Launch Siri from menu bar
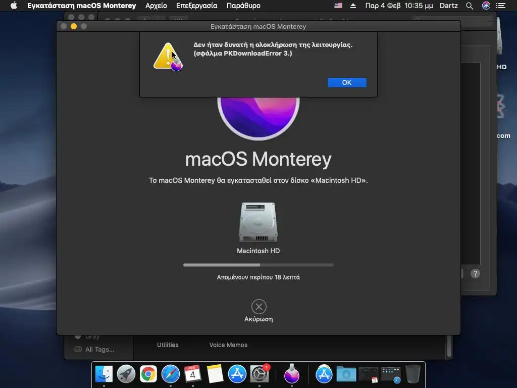This screenshot has height=388, width=517. 486,6
